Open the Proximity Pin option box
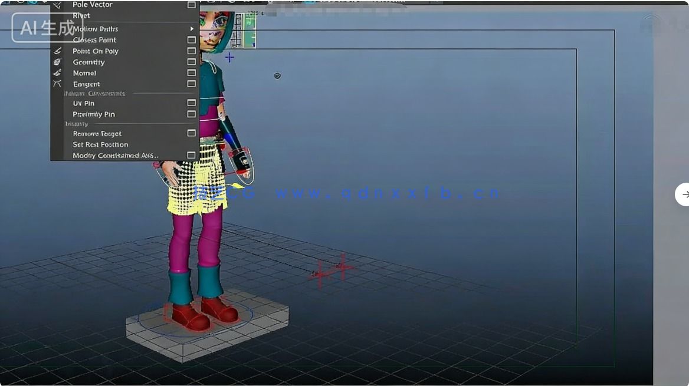689x386 pixels. [x=191, y=114]
